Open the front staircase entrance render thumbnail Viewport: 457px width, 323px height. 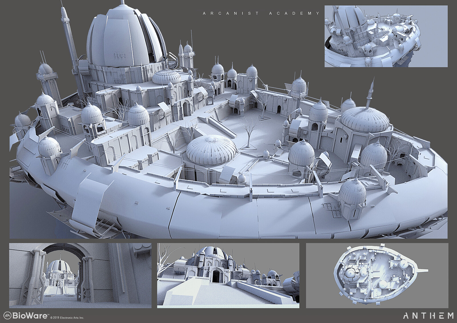tap(228, 275)
